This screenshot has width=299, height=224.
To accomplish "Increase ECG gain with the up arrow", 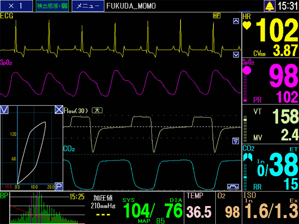I will [x=236, y=22].
